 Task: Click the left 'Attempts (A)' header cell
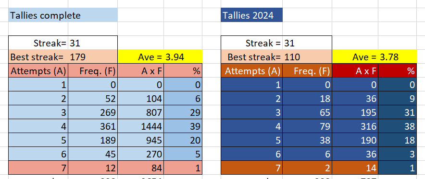tap(38, 71)
